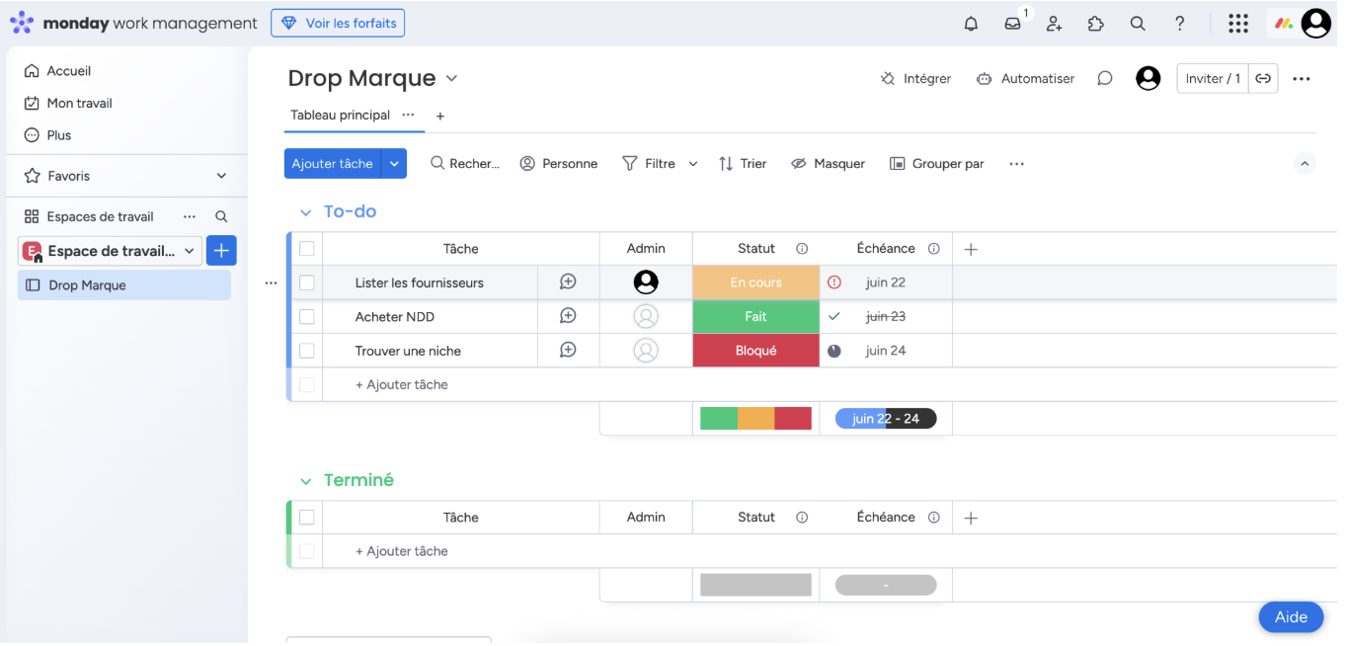The image size is (1347, 646).
Task: Open the inbox tray icon
Action: point(1013,24)
